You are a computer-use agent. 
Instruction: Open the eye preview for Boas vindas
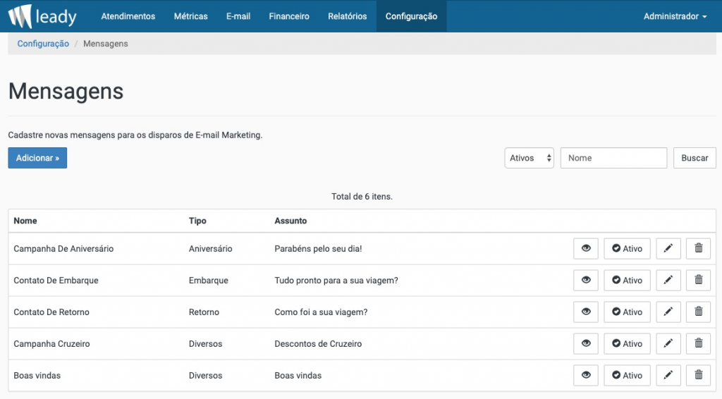pos(586,376)
